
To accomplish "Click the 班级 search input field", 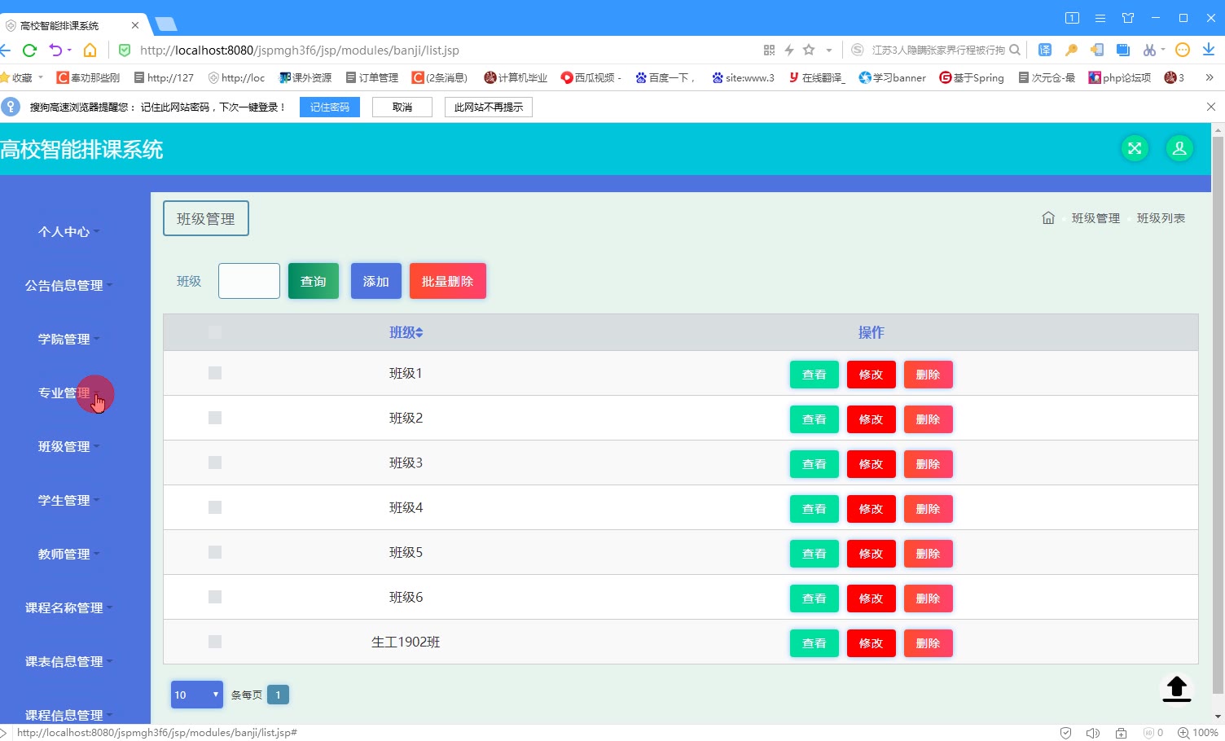I will click(249, 281).
